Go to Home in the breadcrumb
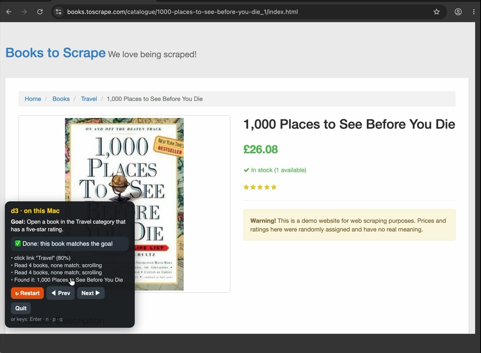This screenshot has width=481, height=353. (x=33, y=99)
